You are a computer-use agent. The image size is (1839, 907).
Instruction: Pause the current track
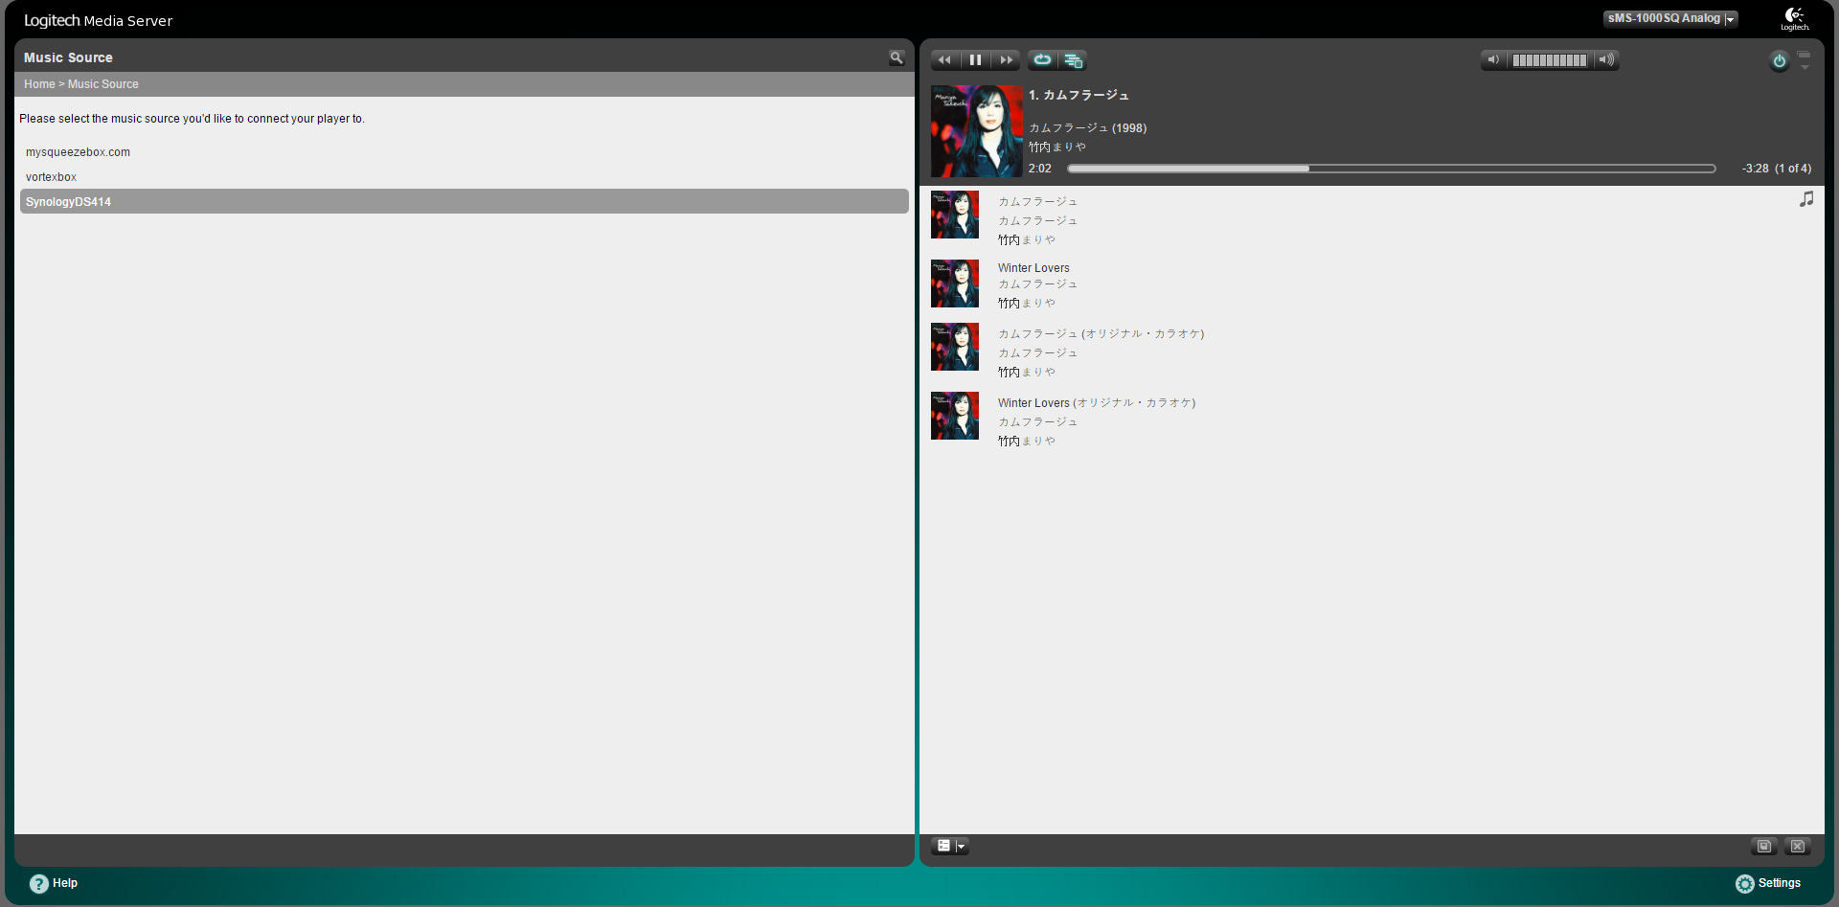975,60
